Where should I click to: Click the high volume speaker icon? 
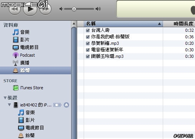click(x=98, y=9)
